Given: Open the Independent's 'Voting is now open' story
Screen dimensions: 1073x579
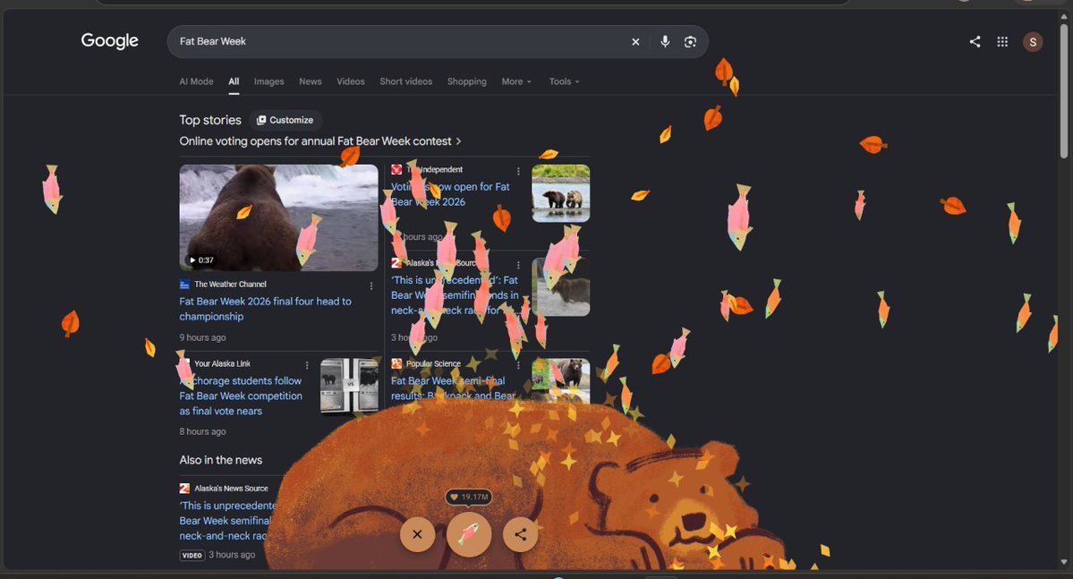Looking at the screenshot, I should point(450,194).
